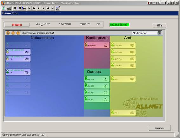The width and height of the screenshot is (180, 138).
Task: Click binoculars icon with blue up arrow
Action: pos(24,8)
